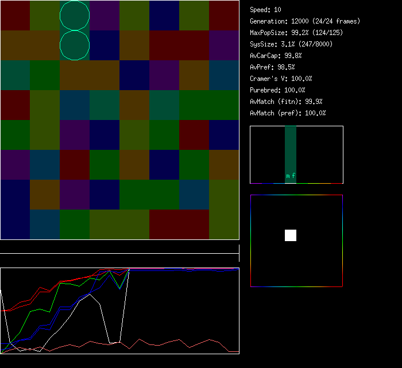402x368 pixels.
Task: Click the Purebred 100.0% readout
Action: click(x=277, y=90)
